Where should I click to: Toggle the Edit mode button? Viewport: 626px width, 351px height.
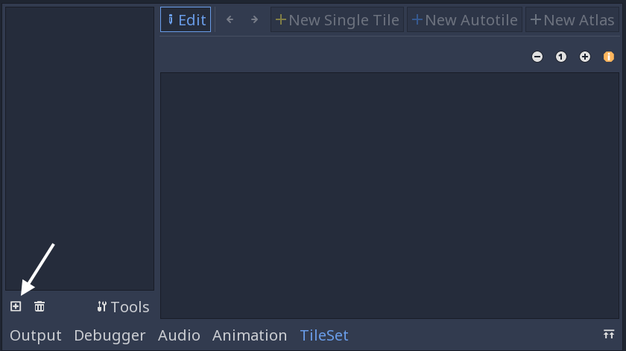tap(186, 20)
